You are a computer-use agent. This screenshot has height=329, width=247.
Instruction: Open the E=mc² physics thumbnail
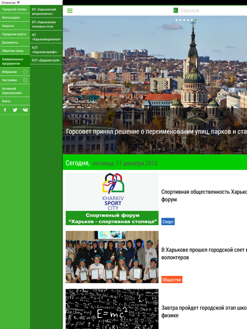[112, 309]
